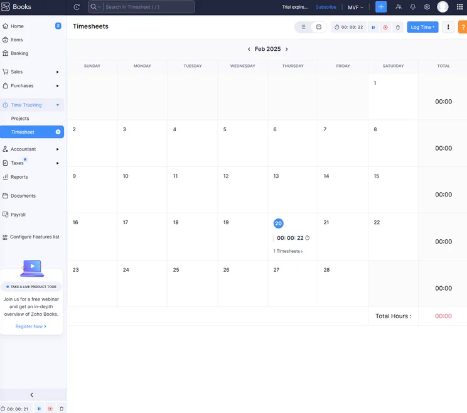Screen dimensions: 467x413
Task: Go to previous month arrow
Action: tap(249, 49)
